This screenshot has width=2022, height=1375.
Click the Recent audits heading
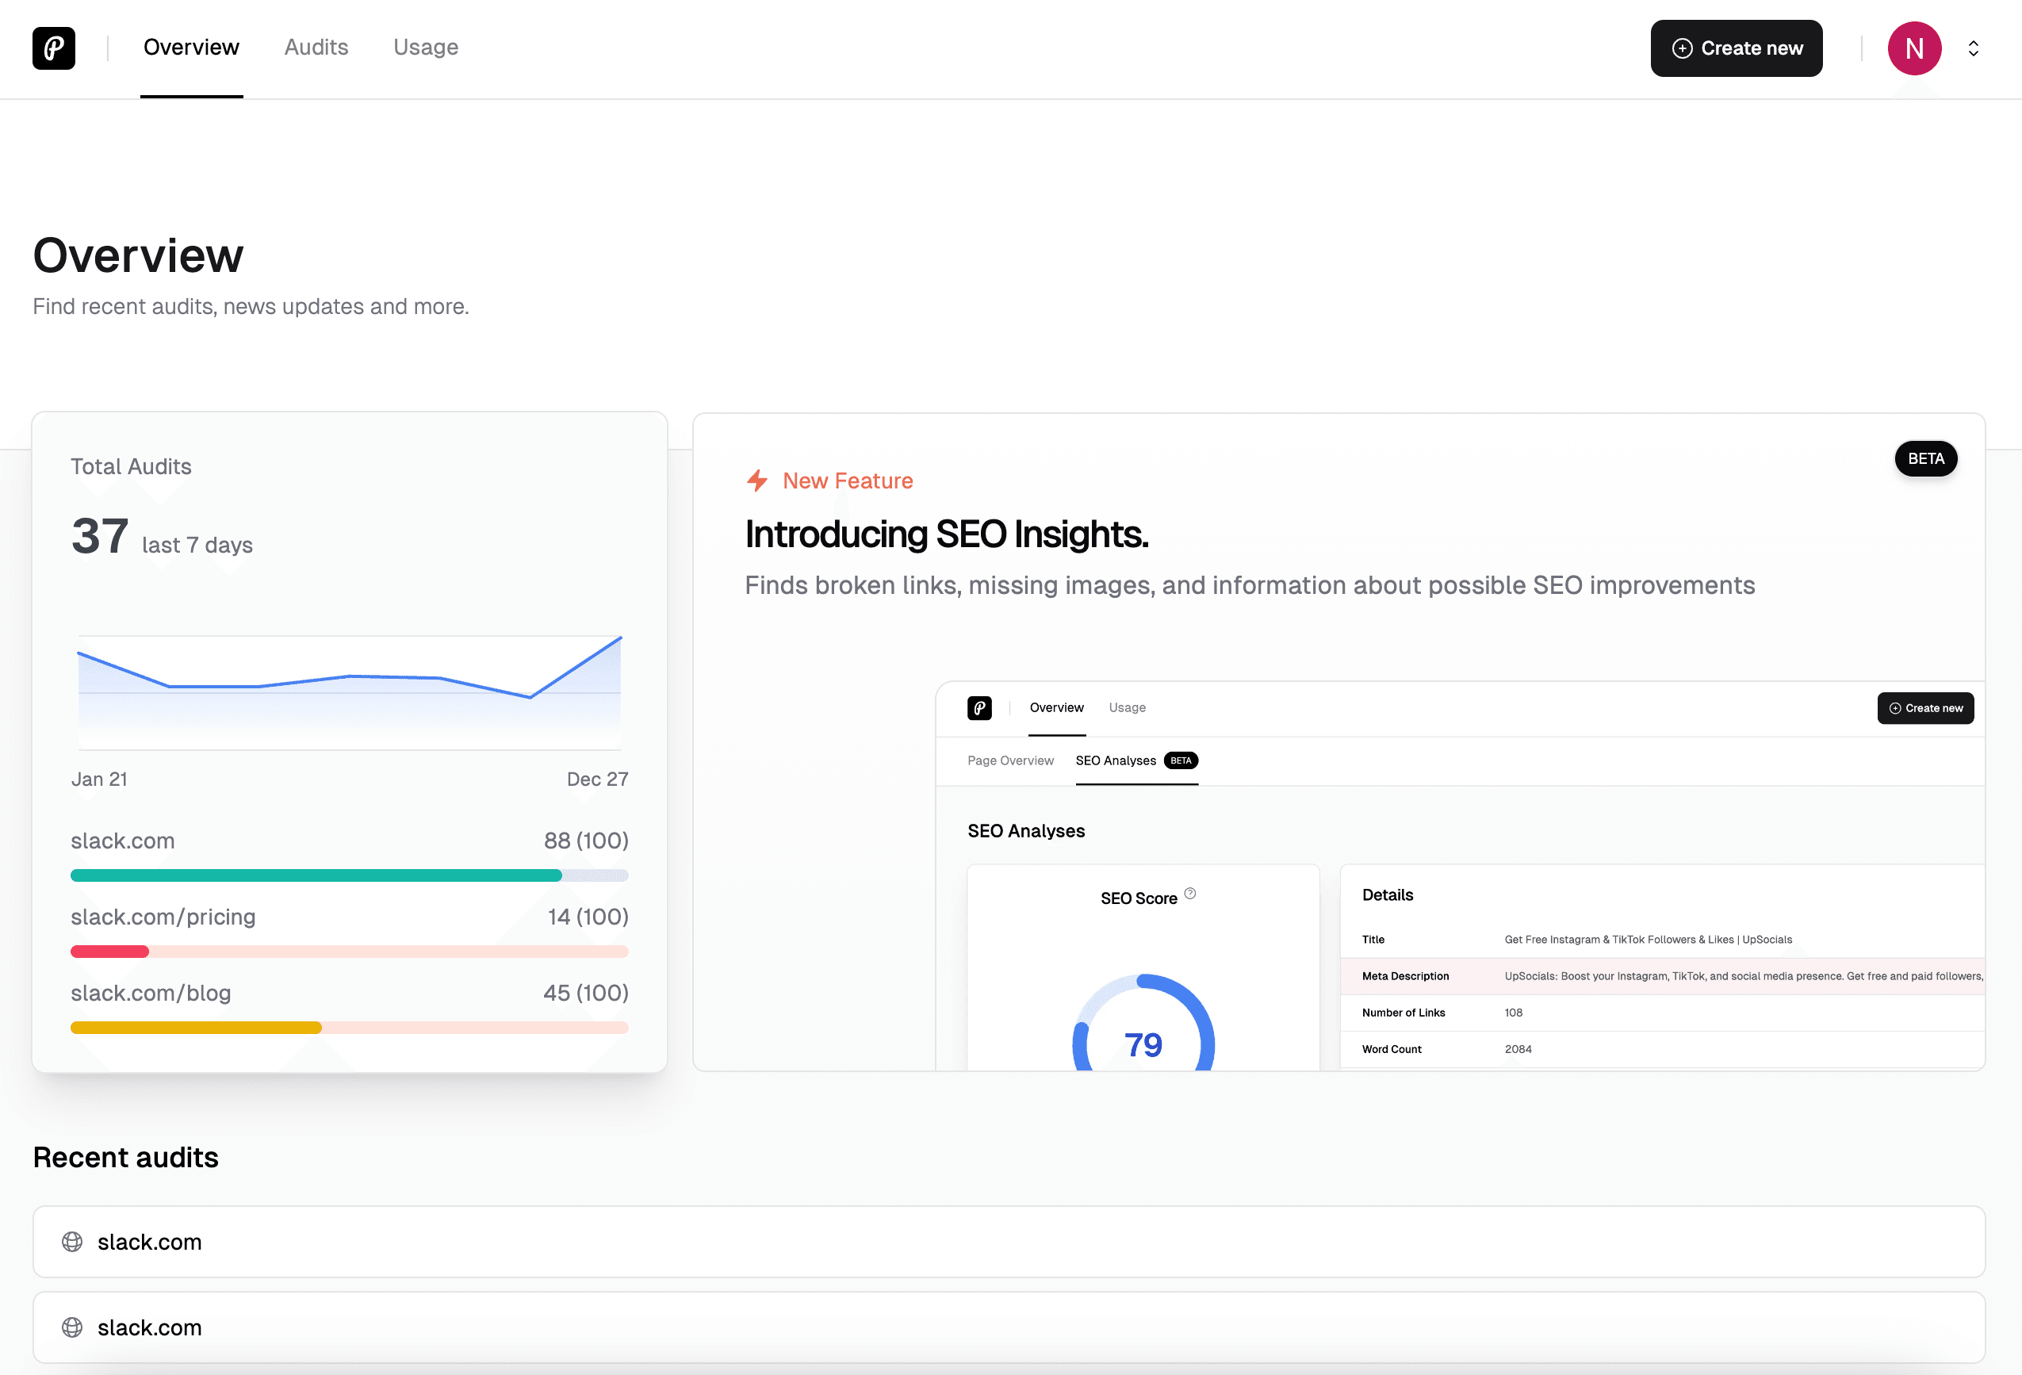[125, 1158]
